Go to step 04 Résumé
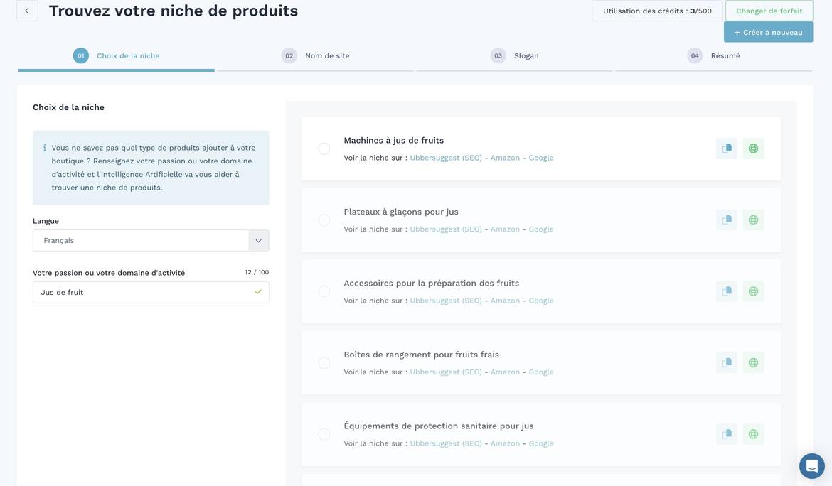832x486 pixels. coord(713,55)
